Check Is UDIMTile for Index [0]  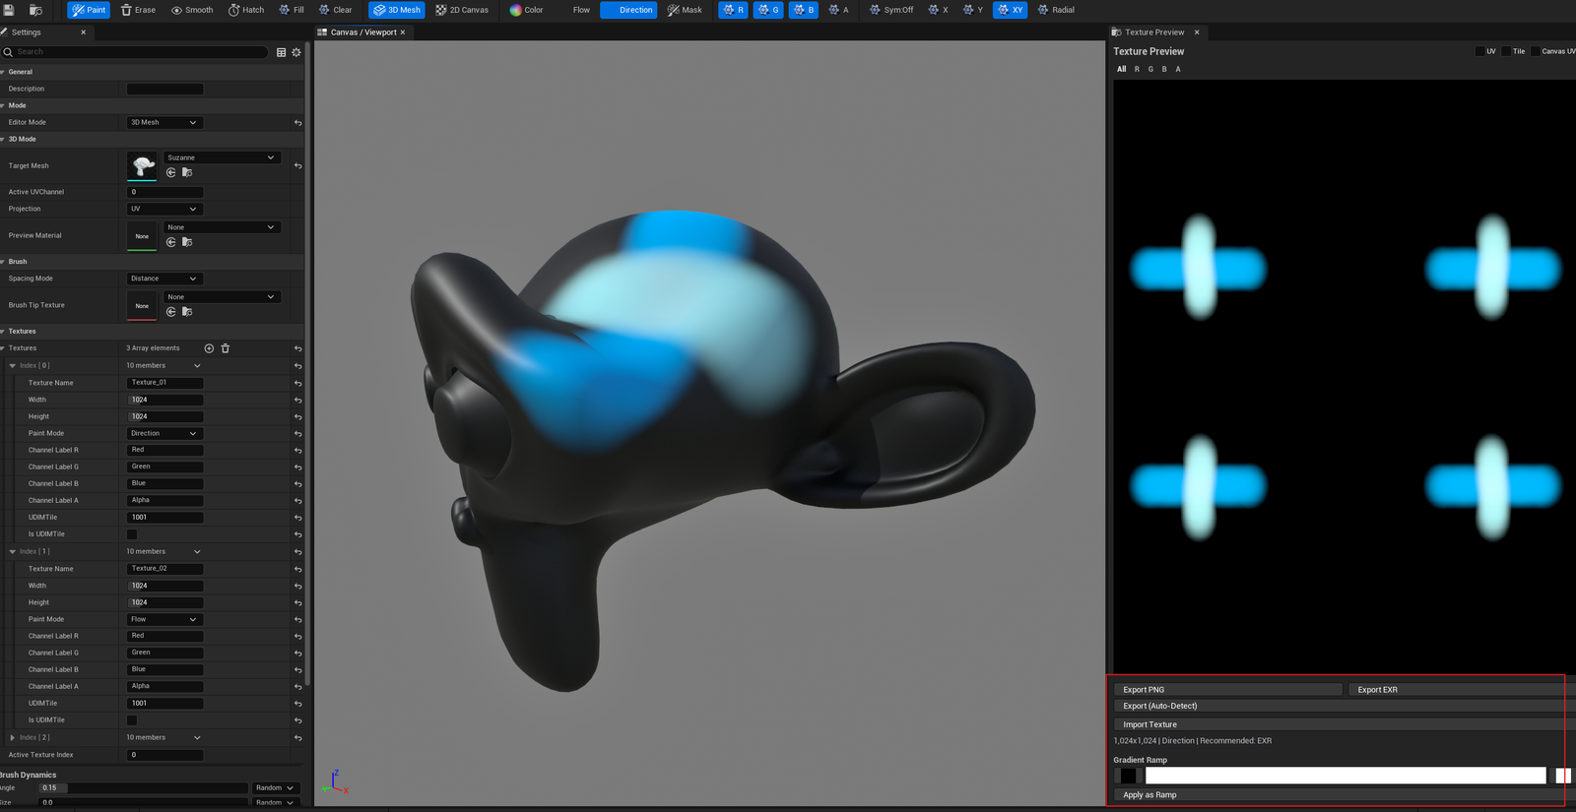(132, 534)
